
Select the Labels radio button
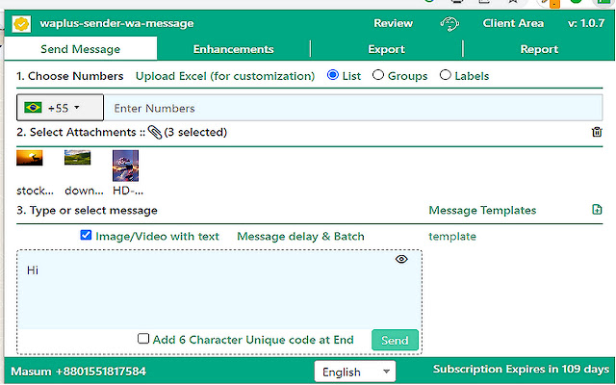(x=445, y=75)
